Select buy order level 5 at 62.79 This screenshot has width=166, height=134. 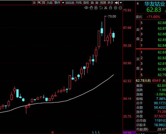(x=153, y=75)
